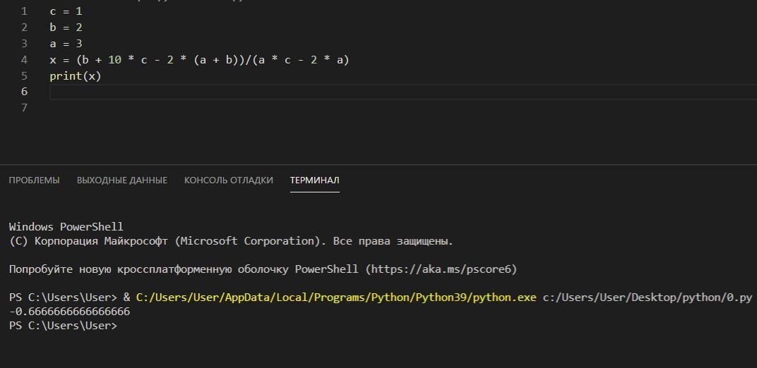Click the 'Попробуйте новую кроссплатформенную оболочку' line
The height and width of the screenshot is (368, 757).
[263, 269]
